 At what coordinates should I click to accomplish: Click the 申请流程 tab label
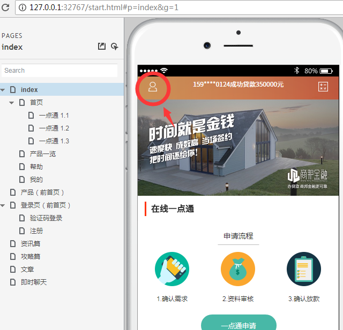238,236
